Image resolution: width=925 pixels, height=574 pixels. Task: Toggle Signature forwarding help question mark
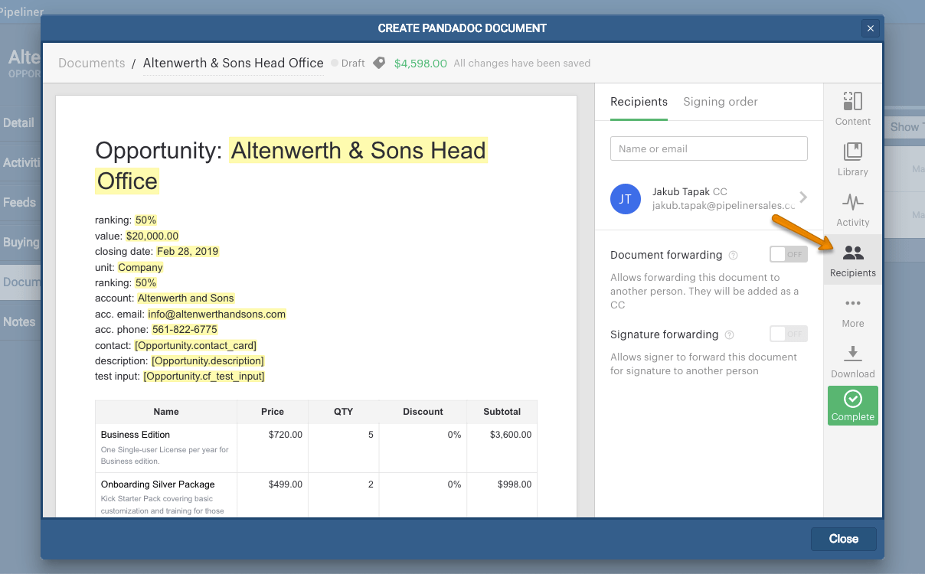728,334
